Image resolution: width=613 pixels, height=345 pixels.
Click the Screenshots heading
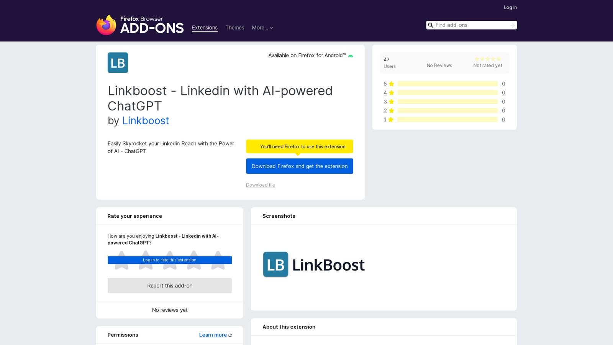279,216
